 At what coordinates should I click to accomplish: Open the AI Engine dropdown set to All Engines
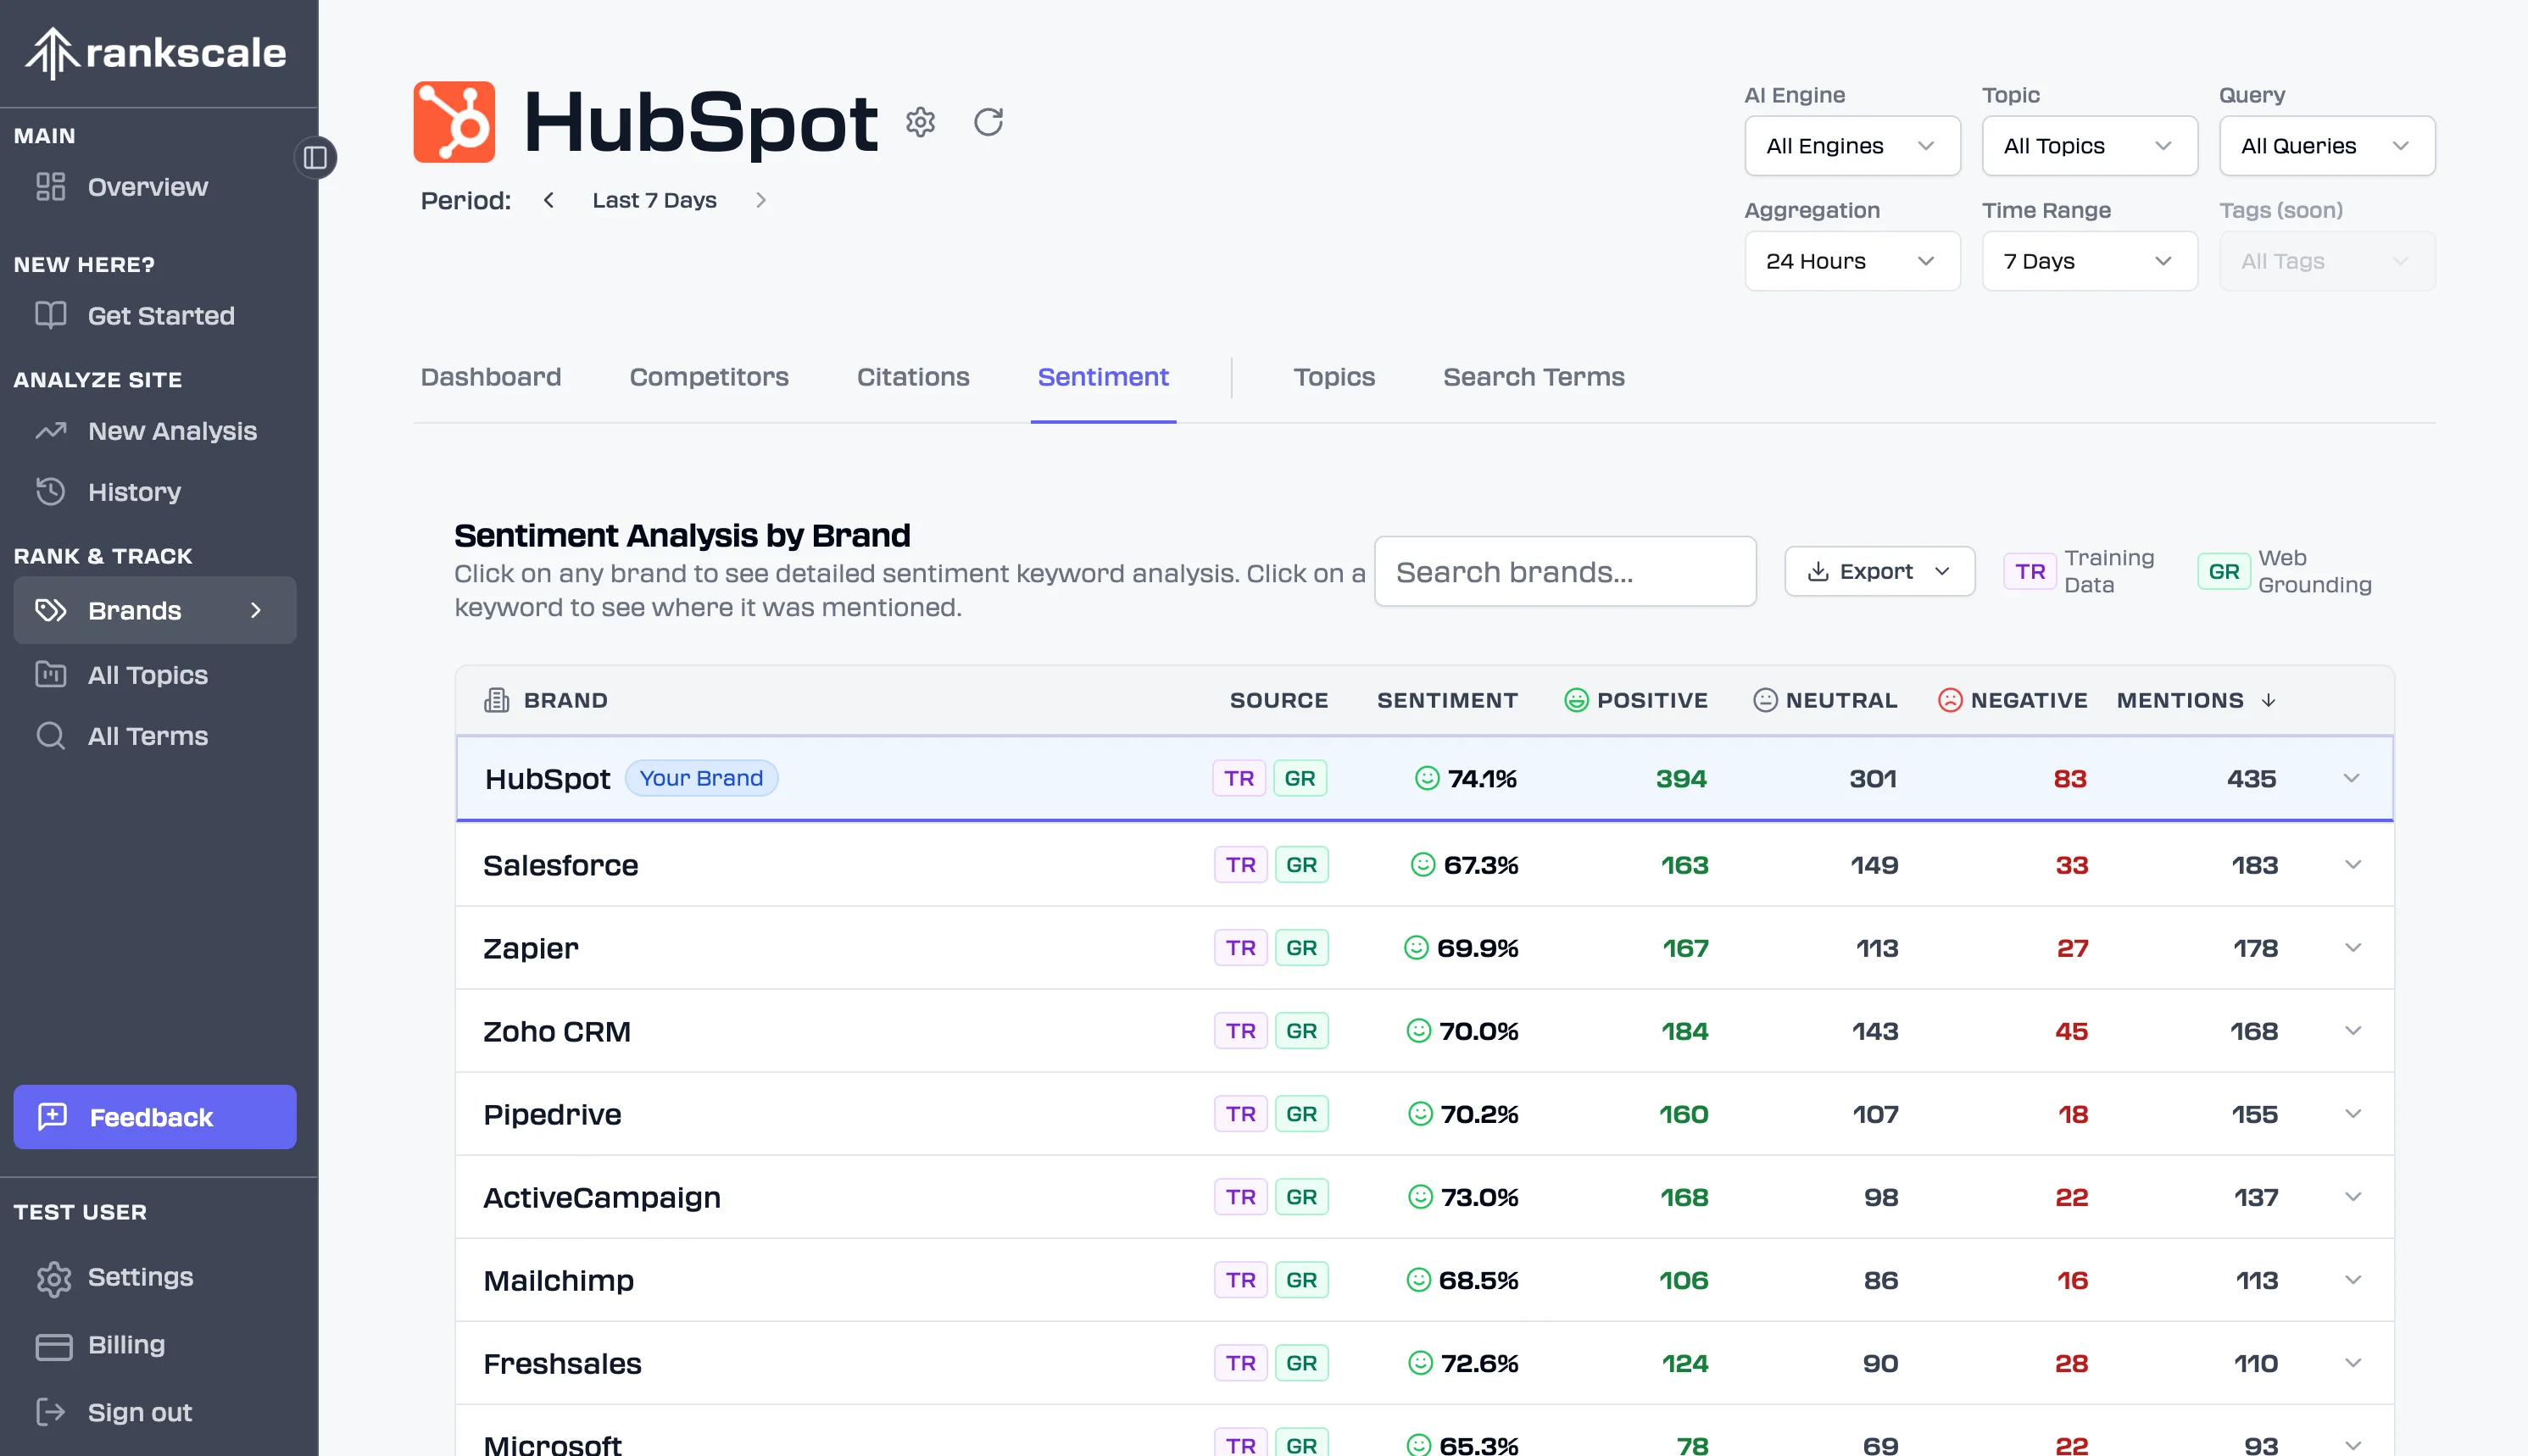click(1851, 145)
